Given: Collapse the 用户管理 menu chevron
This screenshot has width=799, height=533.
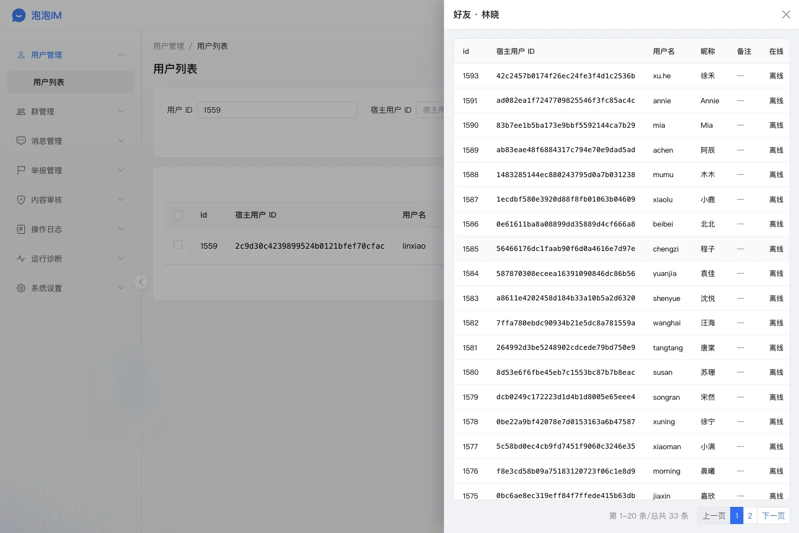Looking at the screenshot, I should 121,55.
